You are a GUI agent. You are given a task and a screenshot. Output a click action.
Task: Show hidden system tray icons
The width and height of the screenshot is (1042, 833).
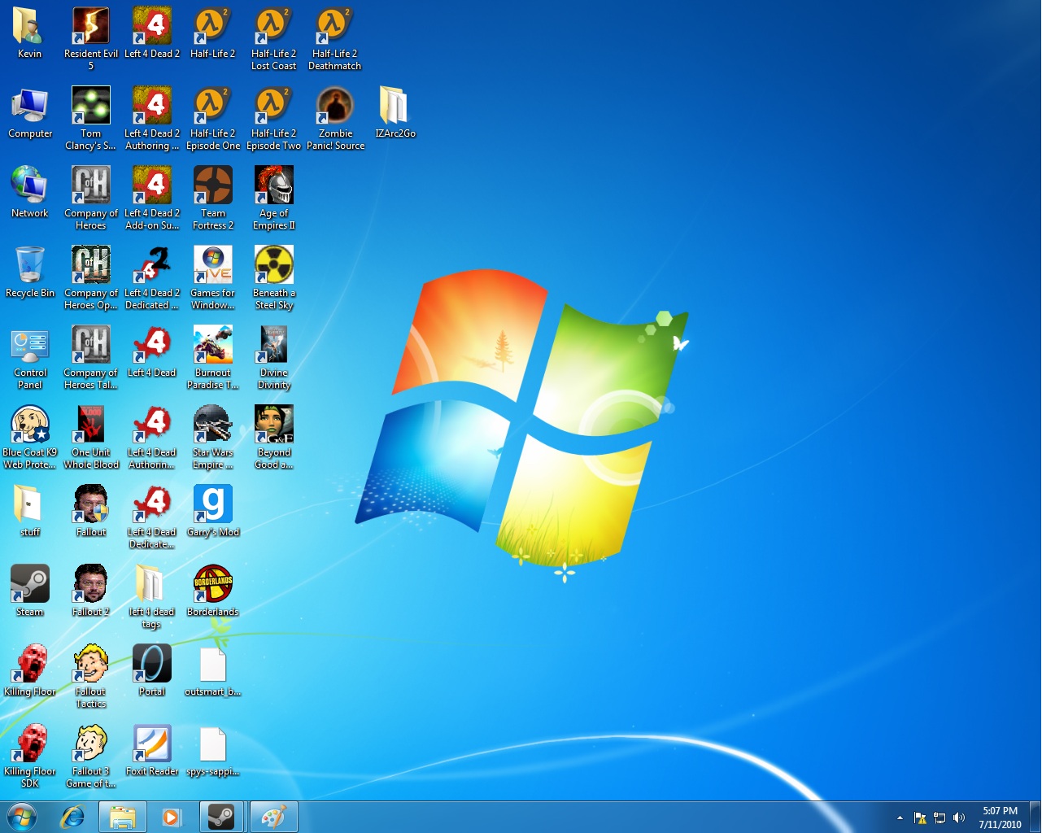(900, 818)
